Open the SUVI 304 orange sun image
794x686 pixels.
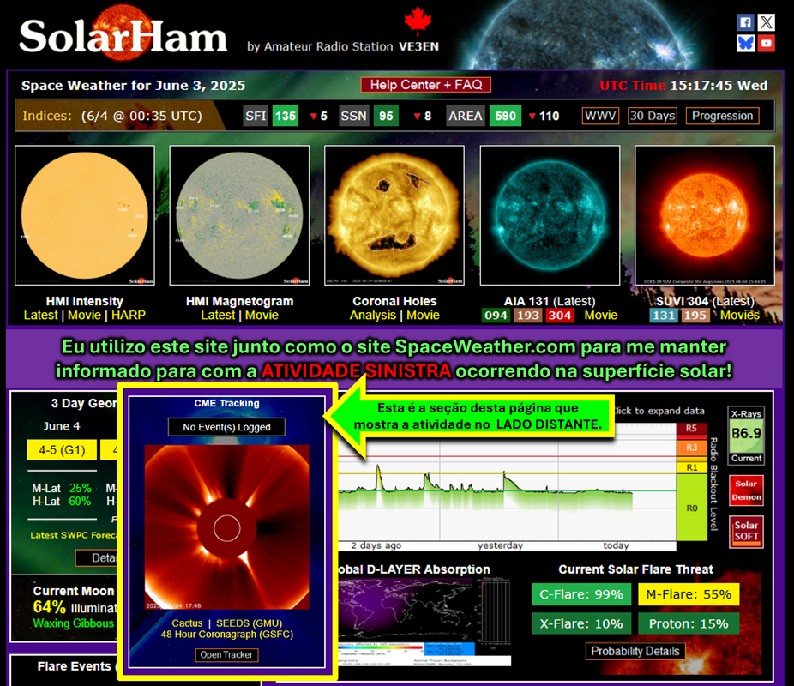tap(705, 215)
